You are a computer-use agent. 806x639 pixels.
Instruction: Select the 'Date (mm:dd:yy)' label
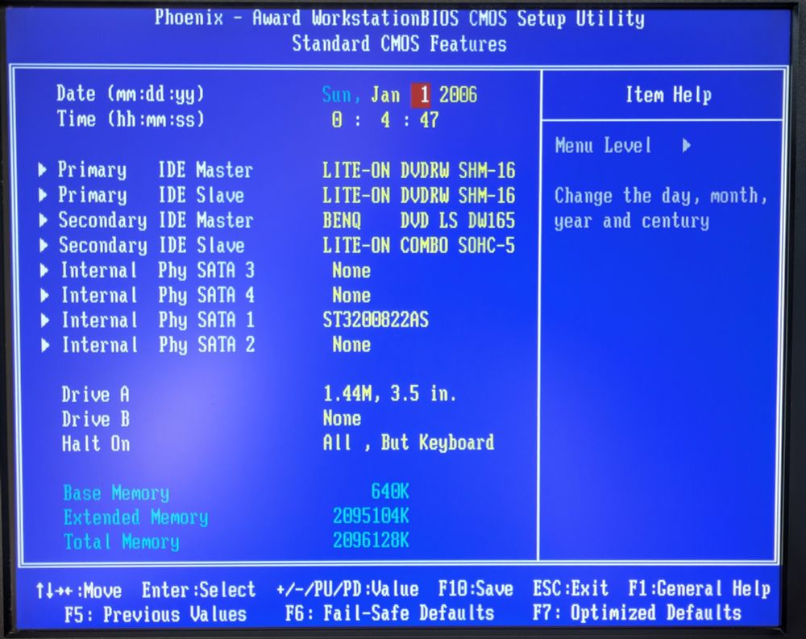pyautogui.click(x=131, y=94)
